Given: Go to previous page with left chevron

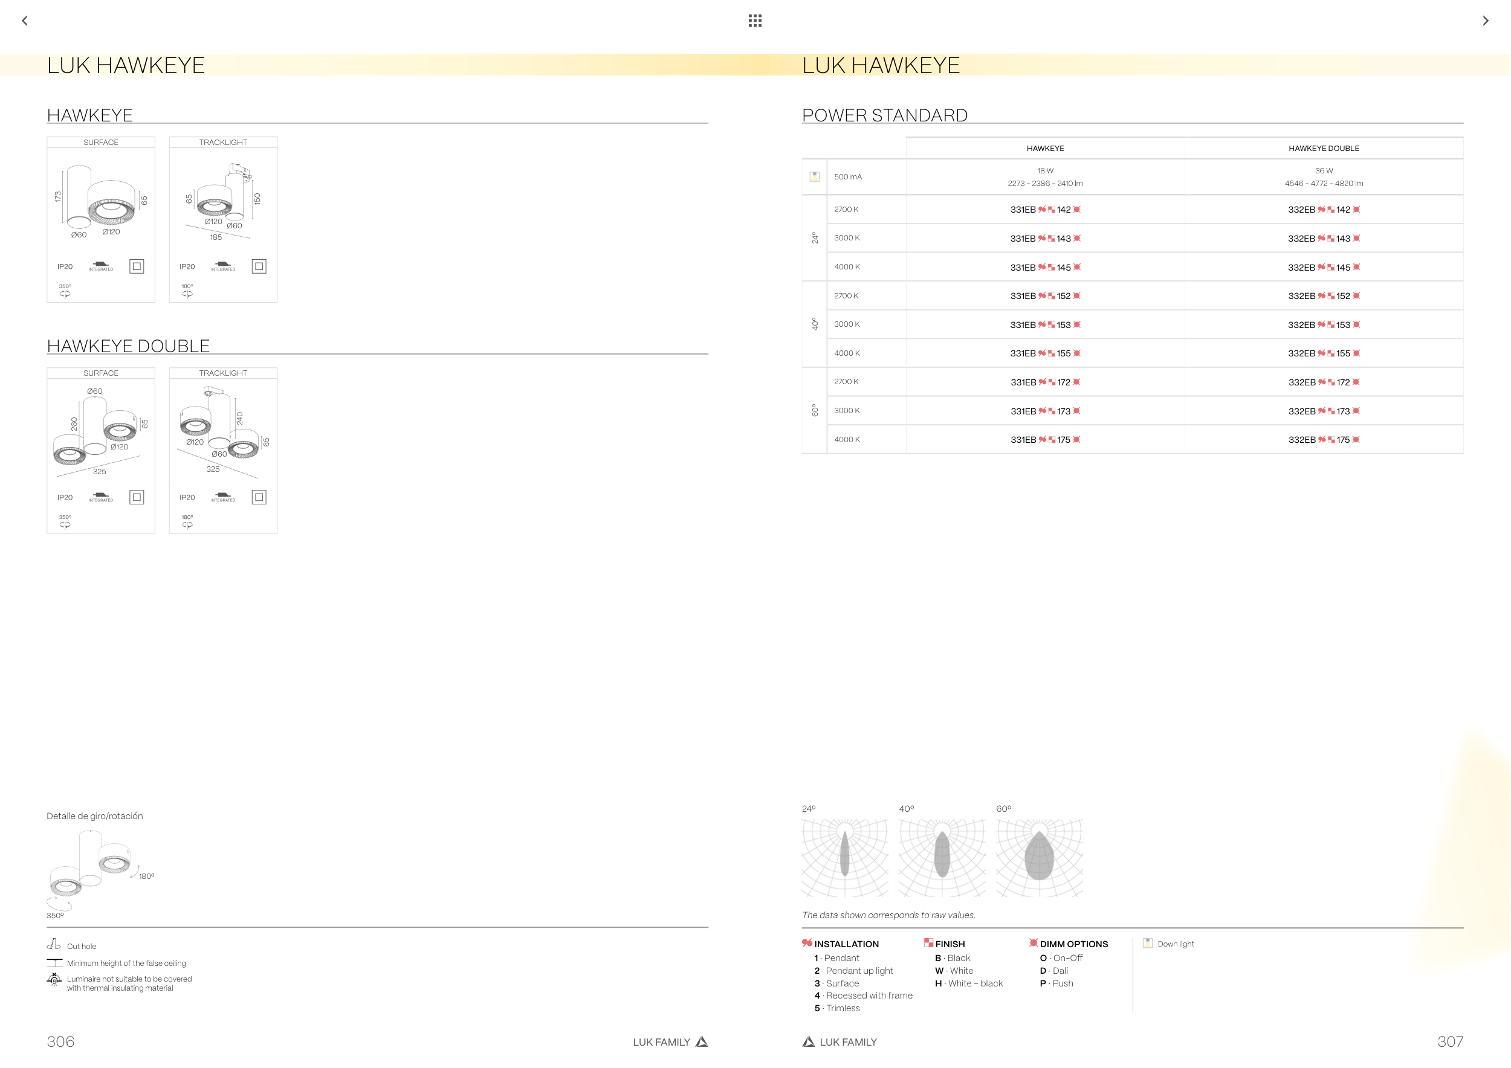Looking at the screenshot, I should tap(24, 21).
